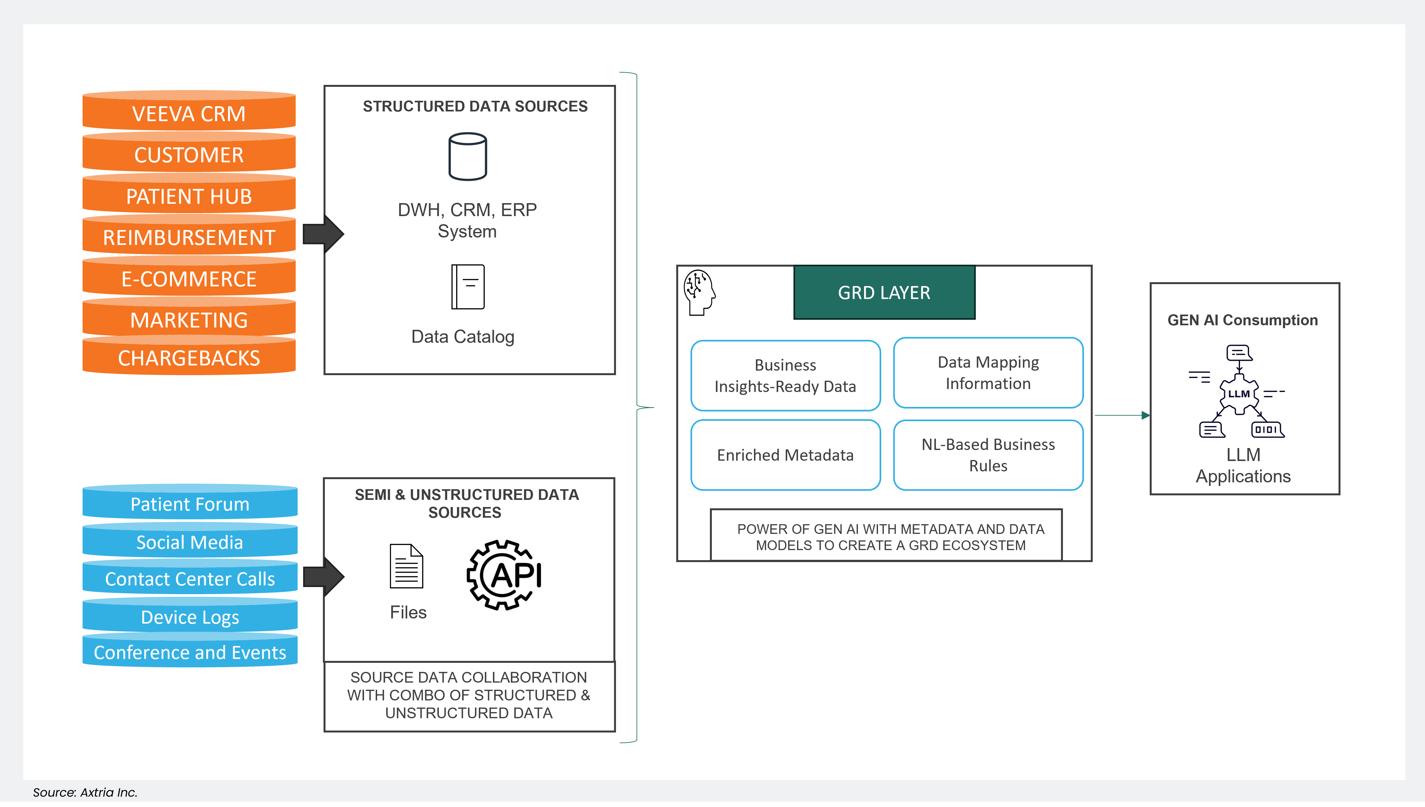Click the Data Mapping Information box

(x=988, y=373)
